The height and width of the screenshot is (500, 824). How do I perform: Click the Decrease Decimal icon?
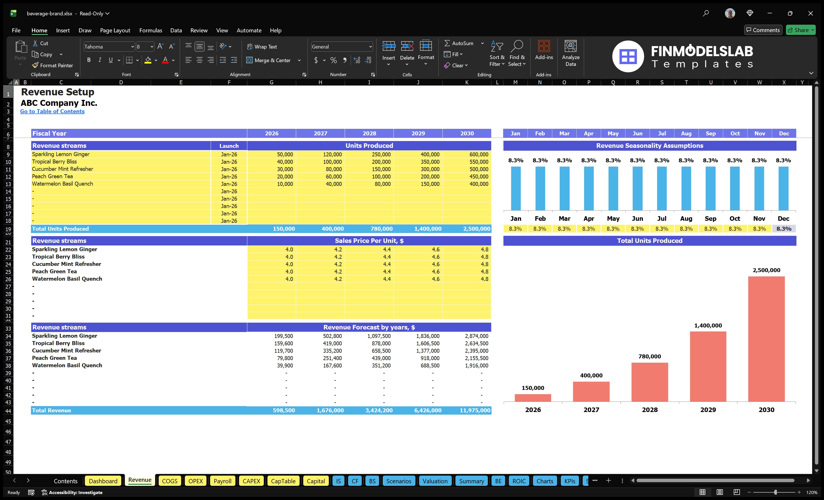pyautogui.click(x=368, y=60)
